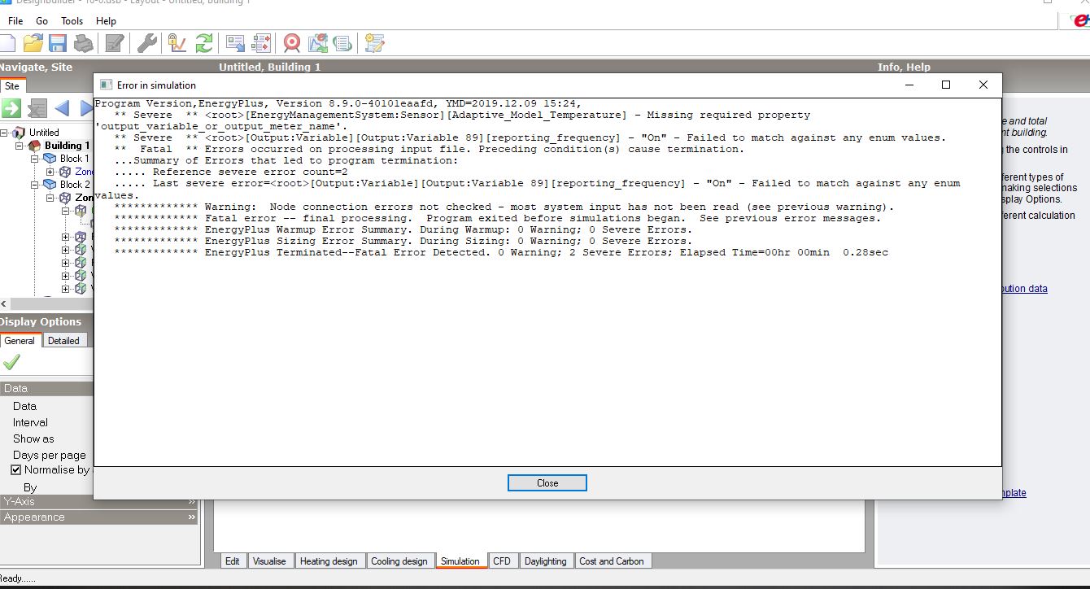The image size is (1090, 589).
Task: Toggle Normalise by checkbox
Action: [x=15, y=470]
